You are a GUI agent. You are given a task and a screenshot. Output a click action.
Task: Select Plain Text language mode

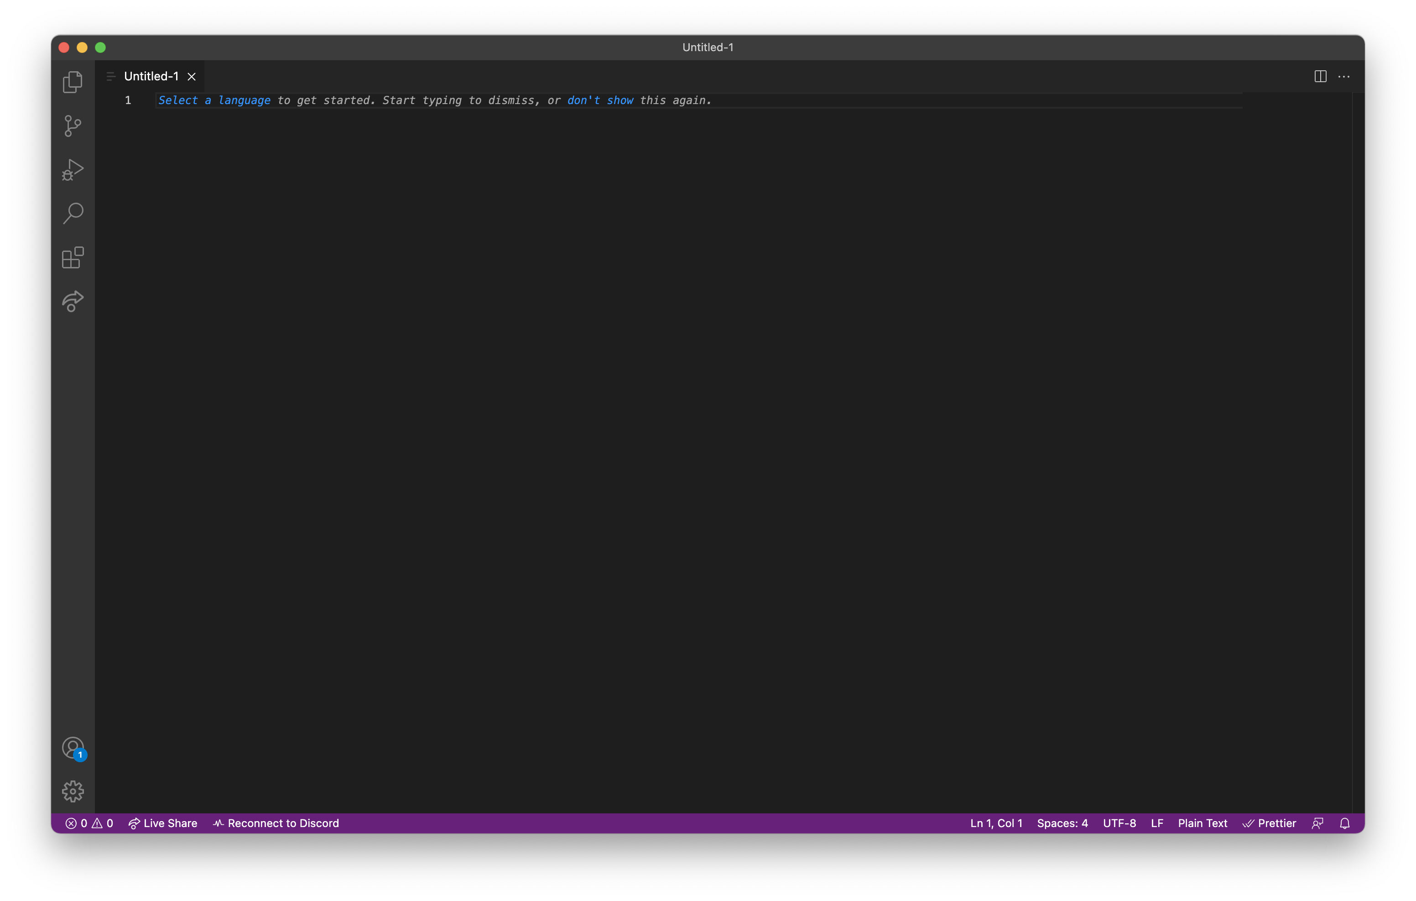(x=1203, y=822)
